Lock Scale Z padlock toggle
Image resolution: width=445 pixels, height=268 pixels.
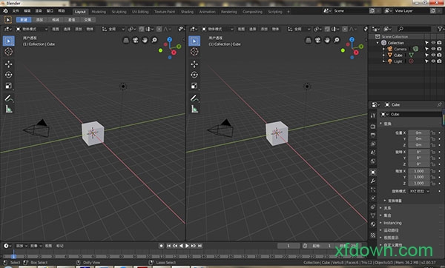click(x=433, y=184)
